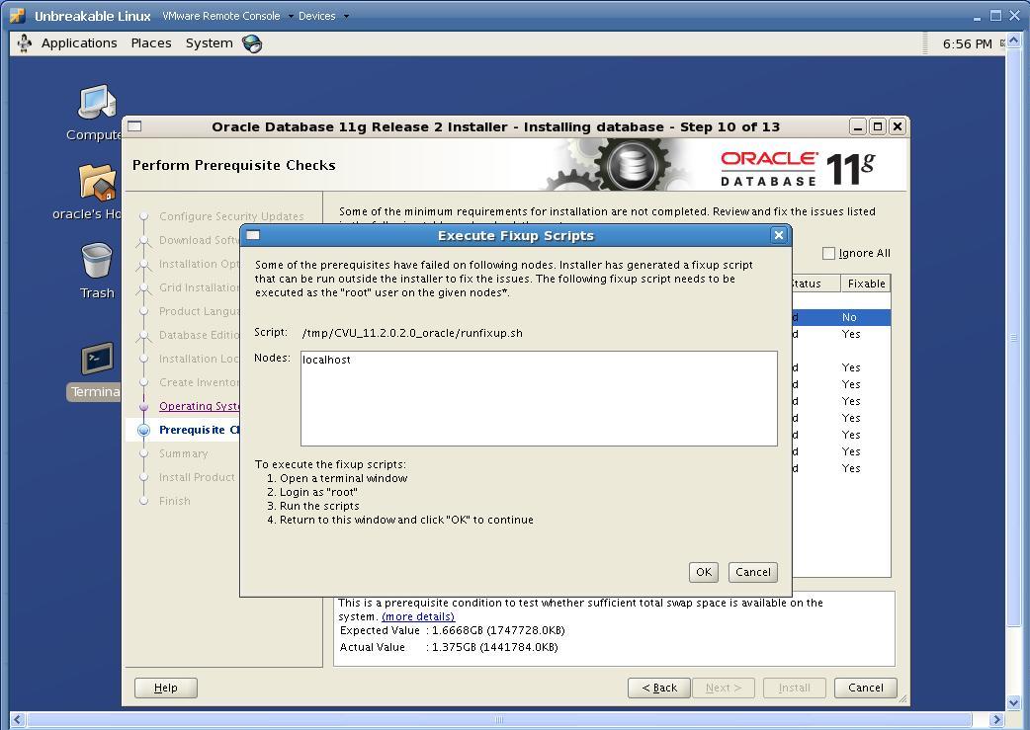1030x730 pixels.
Task: Click the Fixable column header
Action: click(866, 284)
